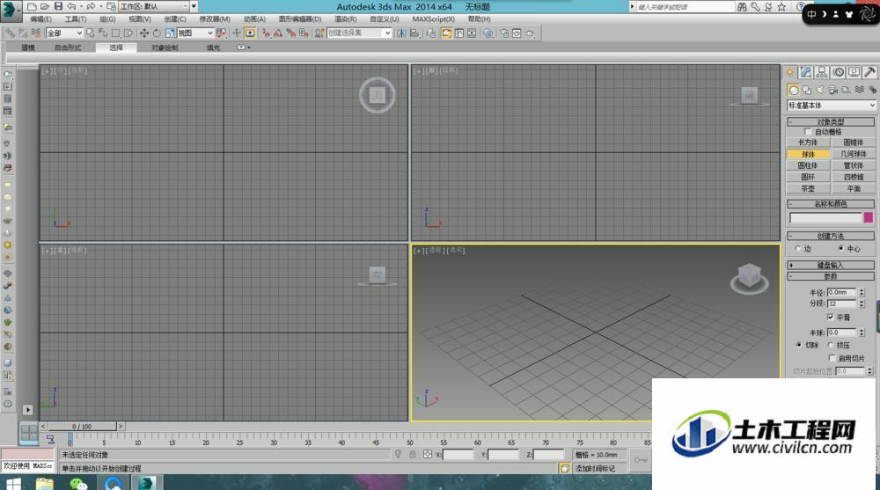Switch to the Utilities hammer panel icon
The height and width of the screenshot is (490, 880).
pos(869,72)
